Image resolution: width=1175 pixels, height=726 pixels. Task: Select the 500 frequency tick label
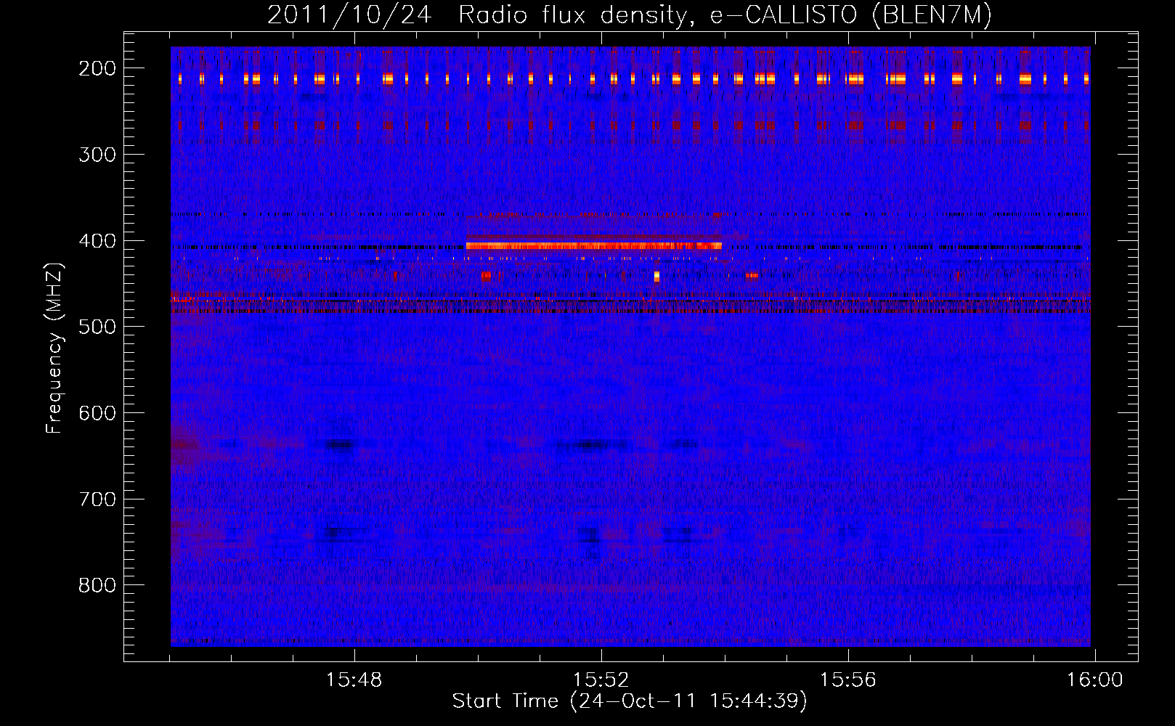coord(97,327)
